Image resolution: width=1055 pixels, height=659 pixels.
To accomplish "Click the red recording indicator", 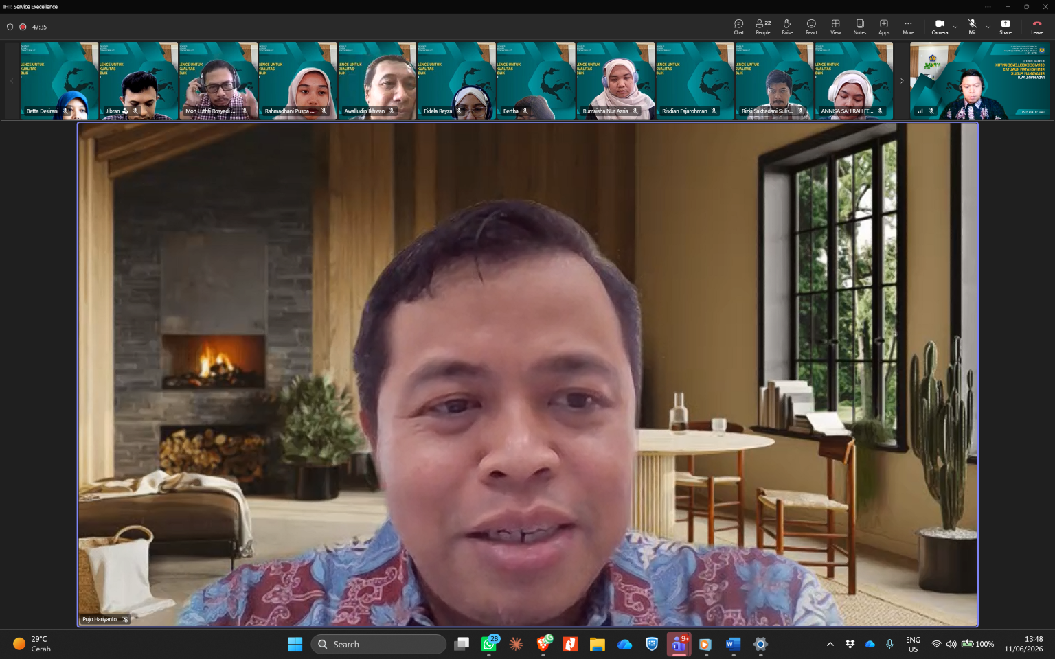I will pyautogui.click(x=23, y=27).
